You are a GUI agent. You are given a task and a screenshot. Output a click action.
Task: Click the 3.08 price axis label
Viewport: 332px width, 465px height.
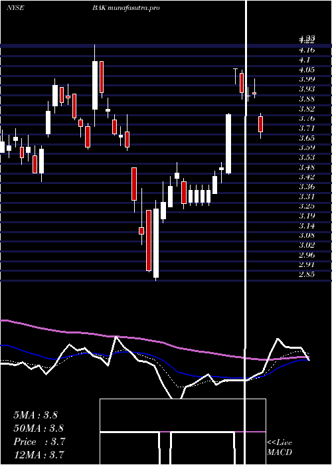pyautogui.click(x=307, y=236)
